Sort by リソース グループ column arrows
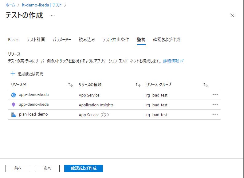Viewport: 244px width, 178px height. point(206,85)
